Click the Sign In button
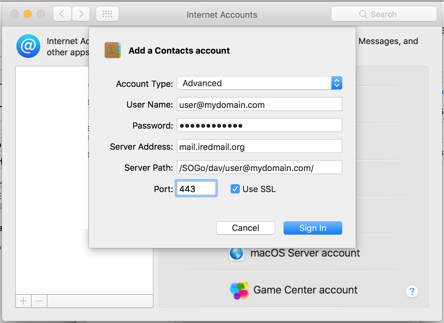The width and height of the screenshot is (444, 323). click(313, 228)
